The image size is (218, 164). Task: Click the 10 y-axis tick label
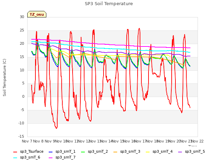click(x=22, y=70)
